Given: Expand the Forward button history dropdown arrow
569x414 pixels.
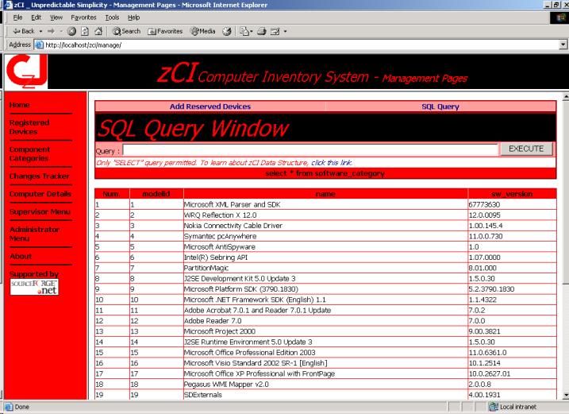Looking at the screenshot, I should pos(61,31).
